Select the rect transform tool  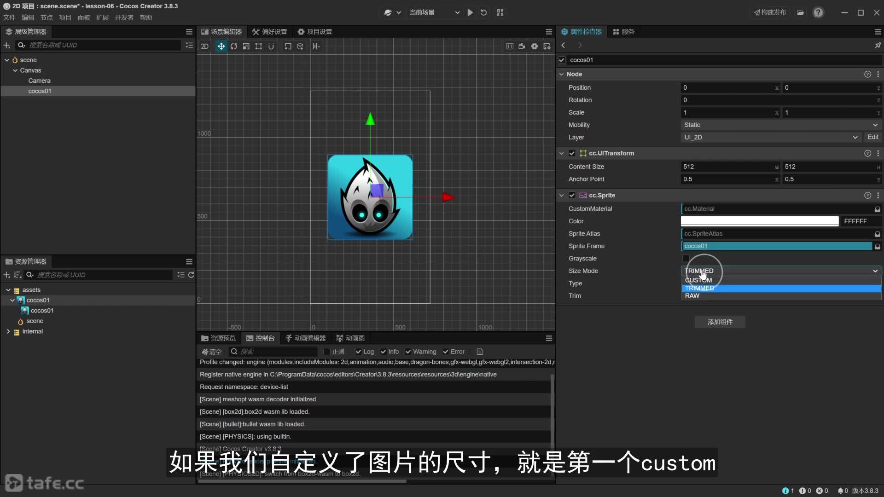(259, 46)
